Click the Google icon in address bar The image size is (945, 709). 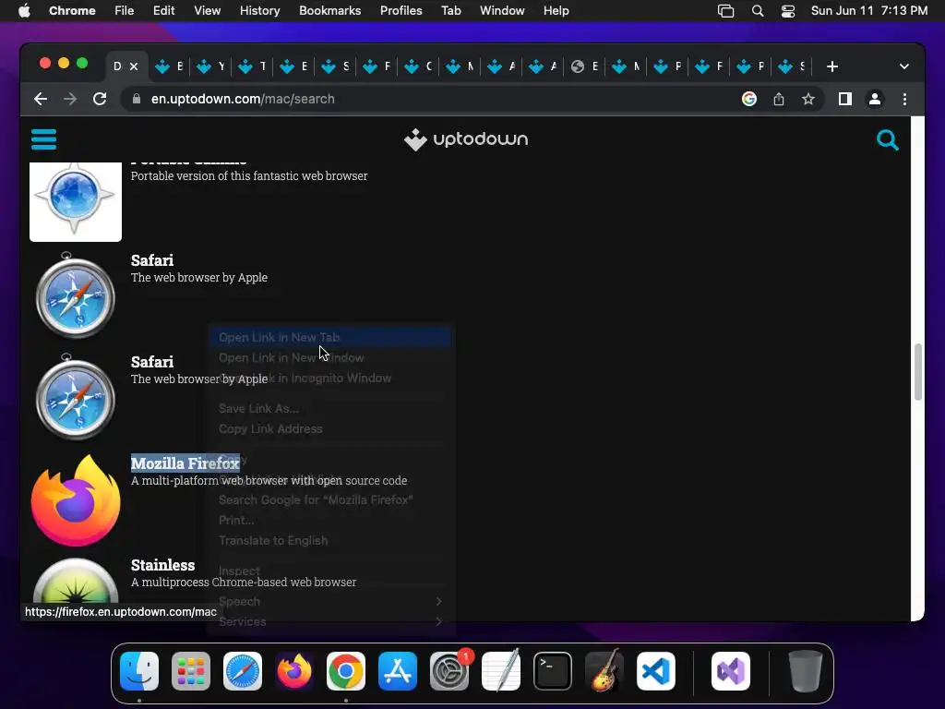click(749, 99)
